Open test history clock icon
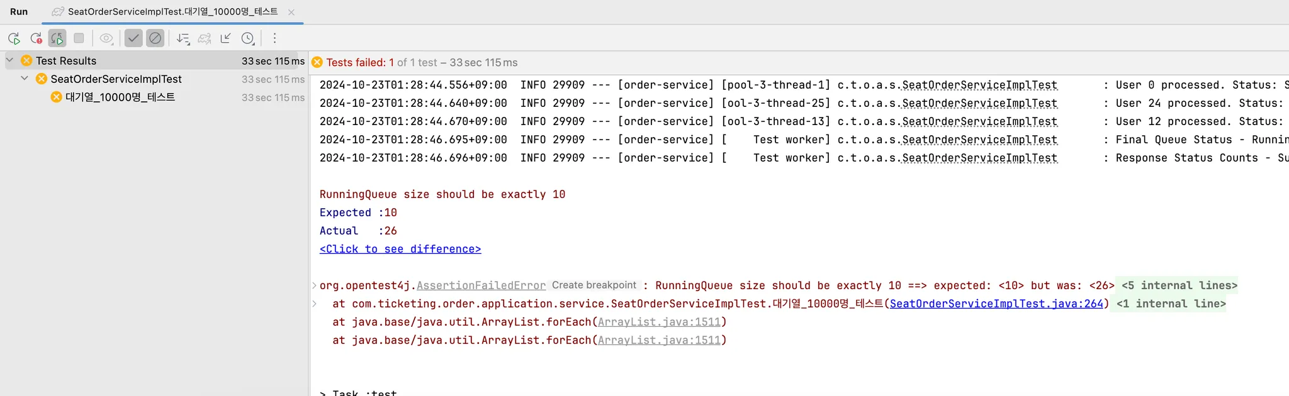Image resolution: width=1289 pixels, height=396 pixels. point(248,38)
